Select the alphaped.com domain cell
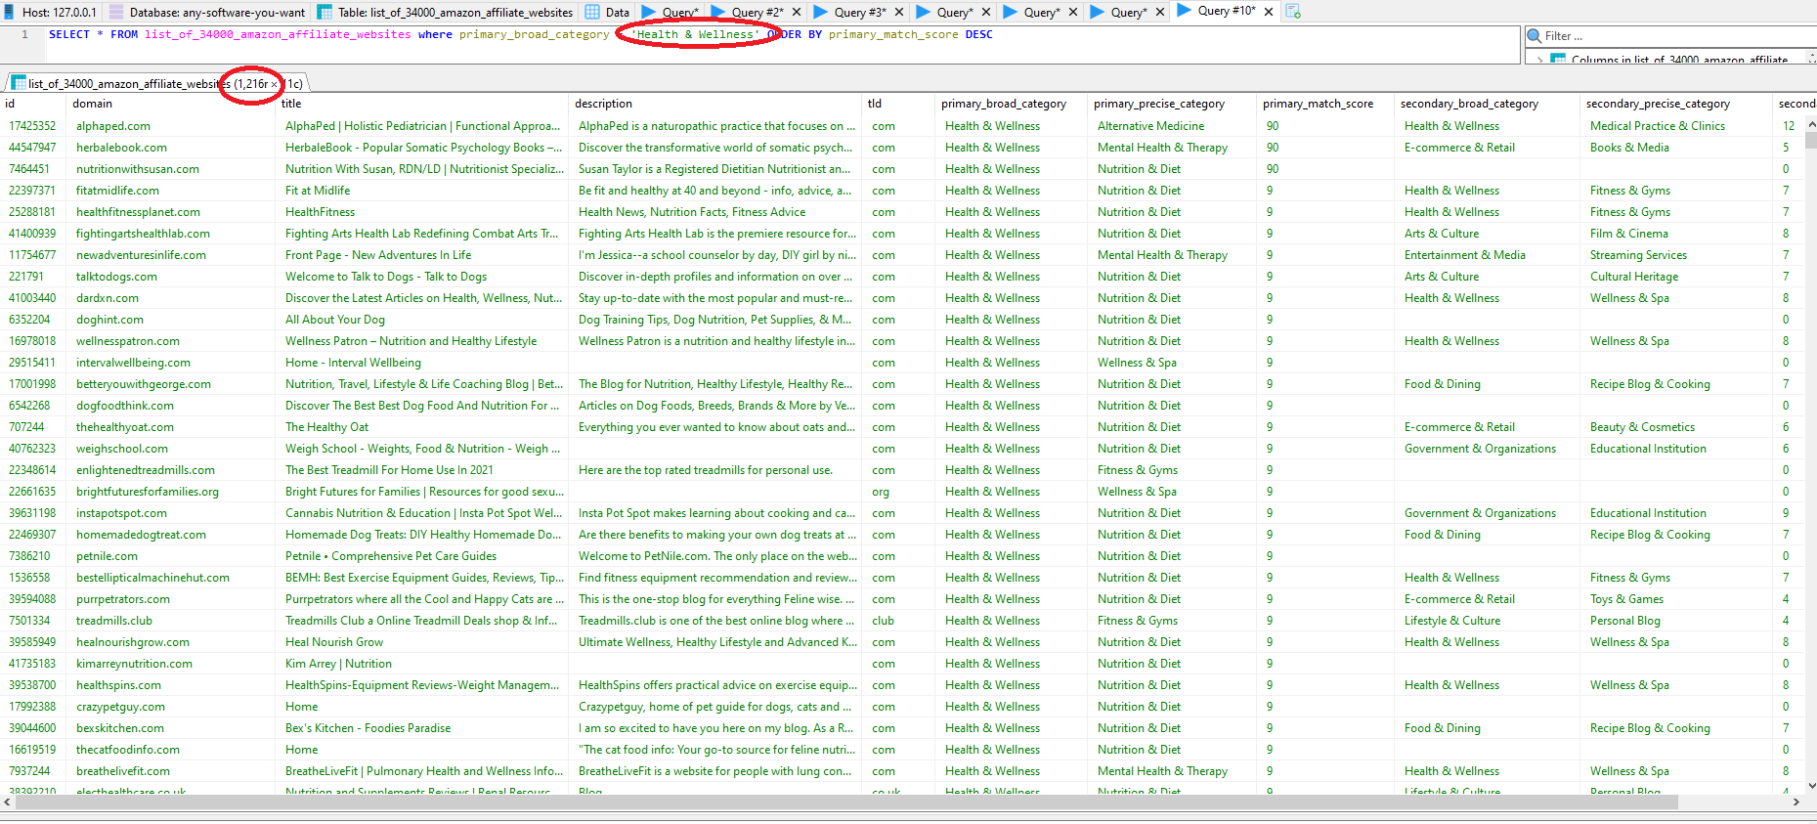 pos(170,126)
